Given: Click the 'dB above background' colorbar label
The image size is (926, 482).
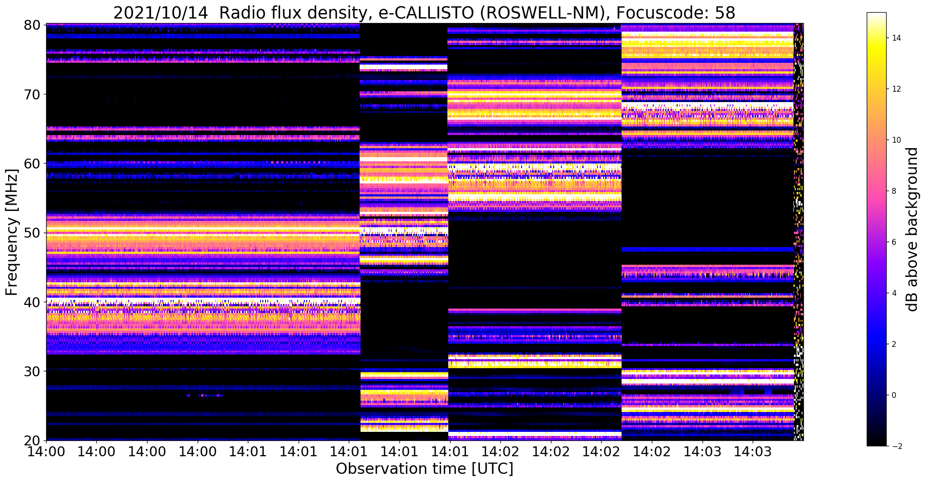Looking at the screenshot, I should pyautogui.click(x=913, y=229).
